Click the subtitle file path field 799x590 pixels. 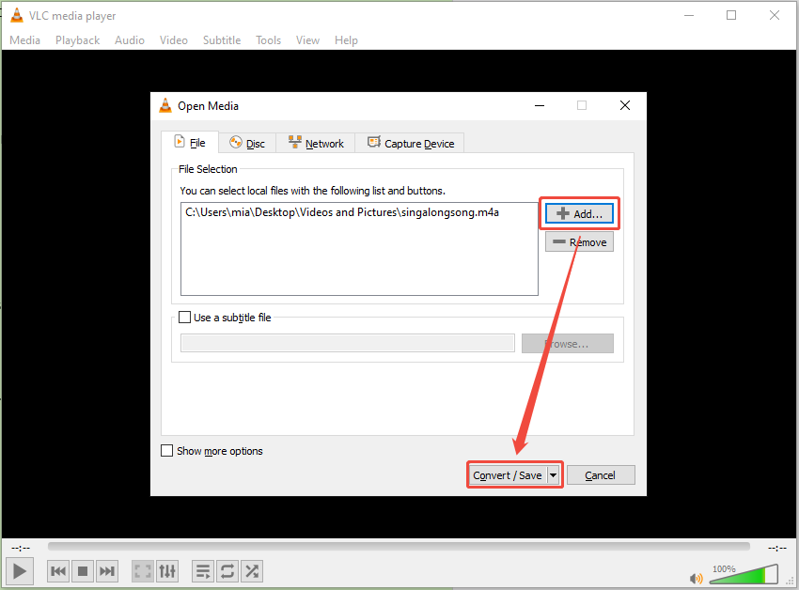tap(348, 344)
